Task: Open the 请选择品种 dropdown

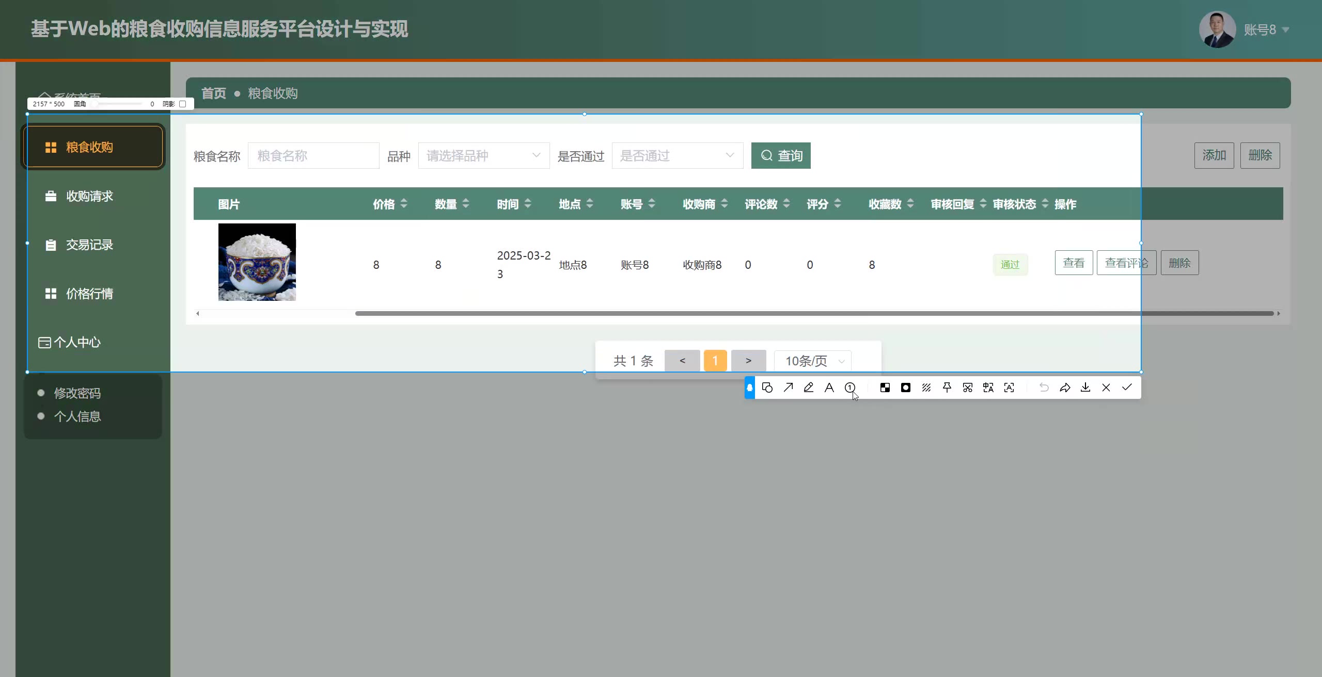Action: coord(483,155)
